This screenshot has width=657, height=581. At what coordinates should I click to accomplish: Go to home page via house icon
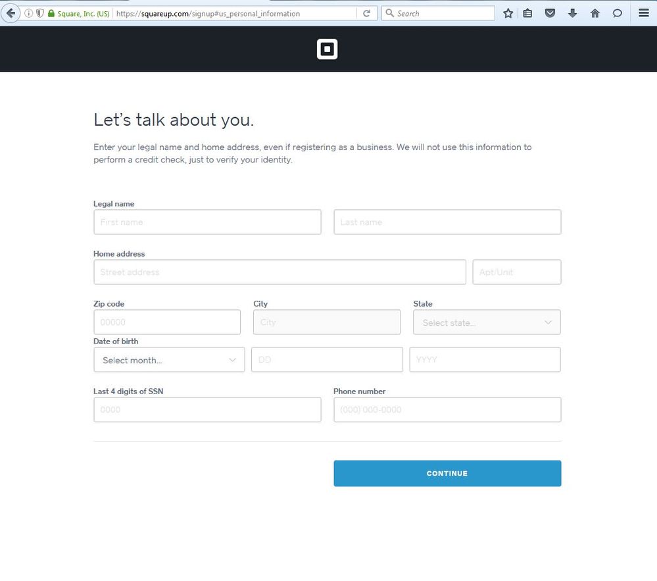coord(595,13)
